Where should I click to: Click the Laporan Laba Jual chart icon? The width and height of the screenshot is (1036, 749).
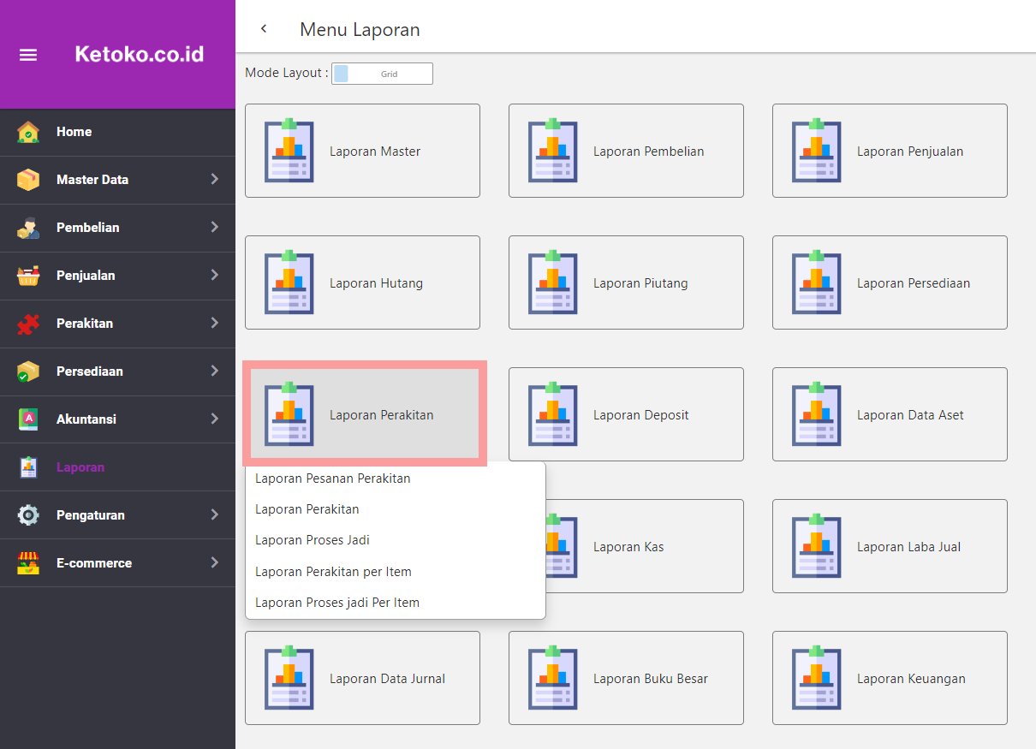point(817,546)
